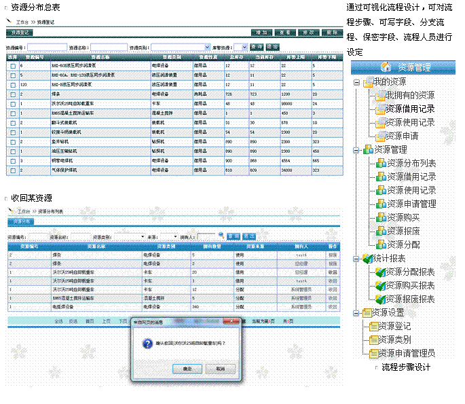The image size is (465, 404).
Task: Check the box for the 混凝土搅拌运输车 row in the top table
Action: (13, 113)
